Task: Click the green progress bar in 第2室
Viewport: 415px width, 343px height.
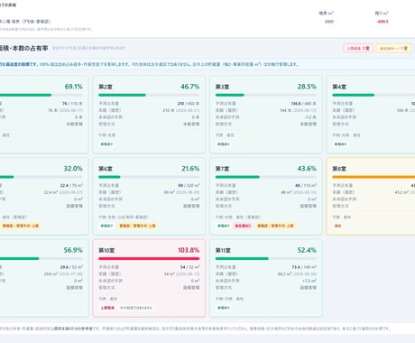Action: (x=149, y=95)
